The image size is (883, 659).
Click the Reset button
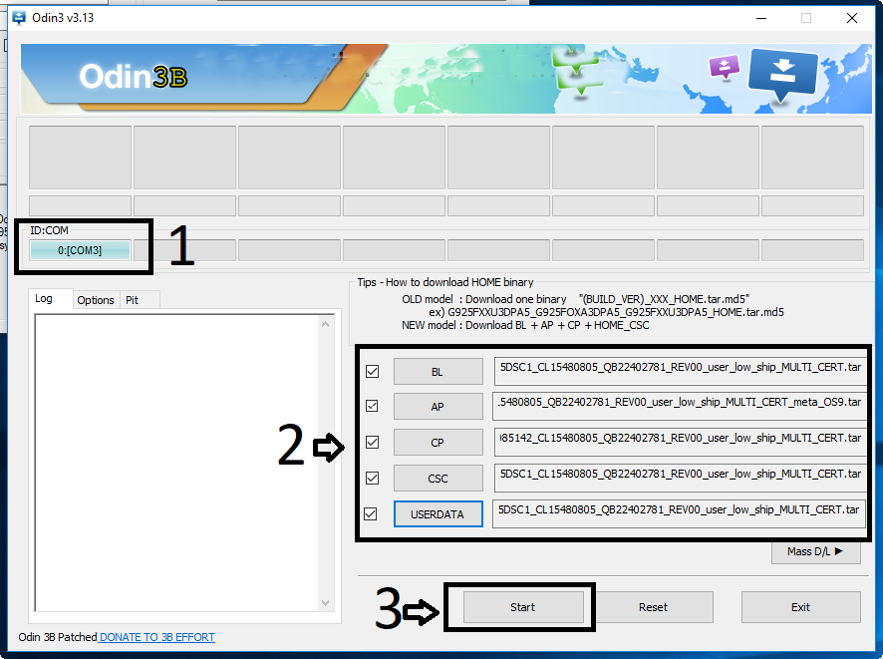point(653,607)
